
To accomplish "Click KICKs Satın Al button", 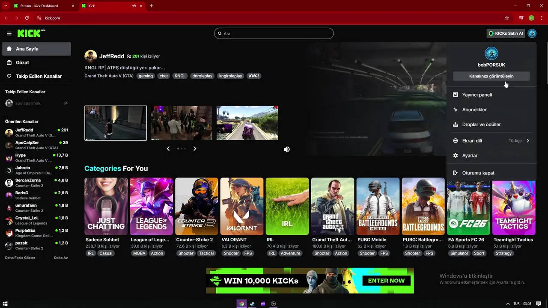I will pyautogui.click(x=506, y=33).
